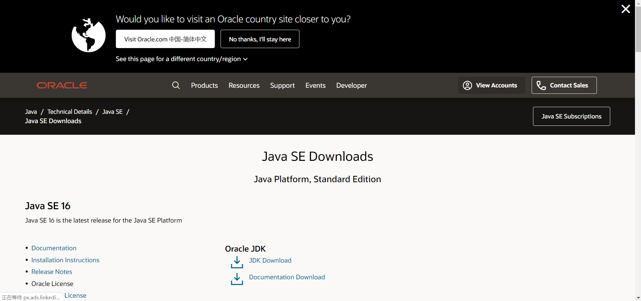641x301 pixels.
Task: Click the globe icon in the banner
Action: (89, 35)
